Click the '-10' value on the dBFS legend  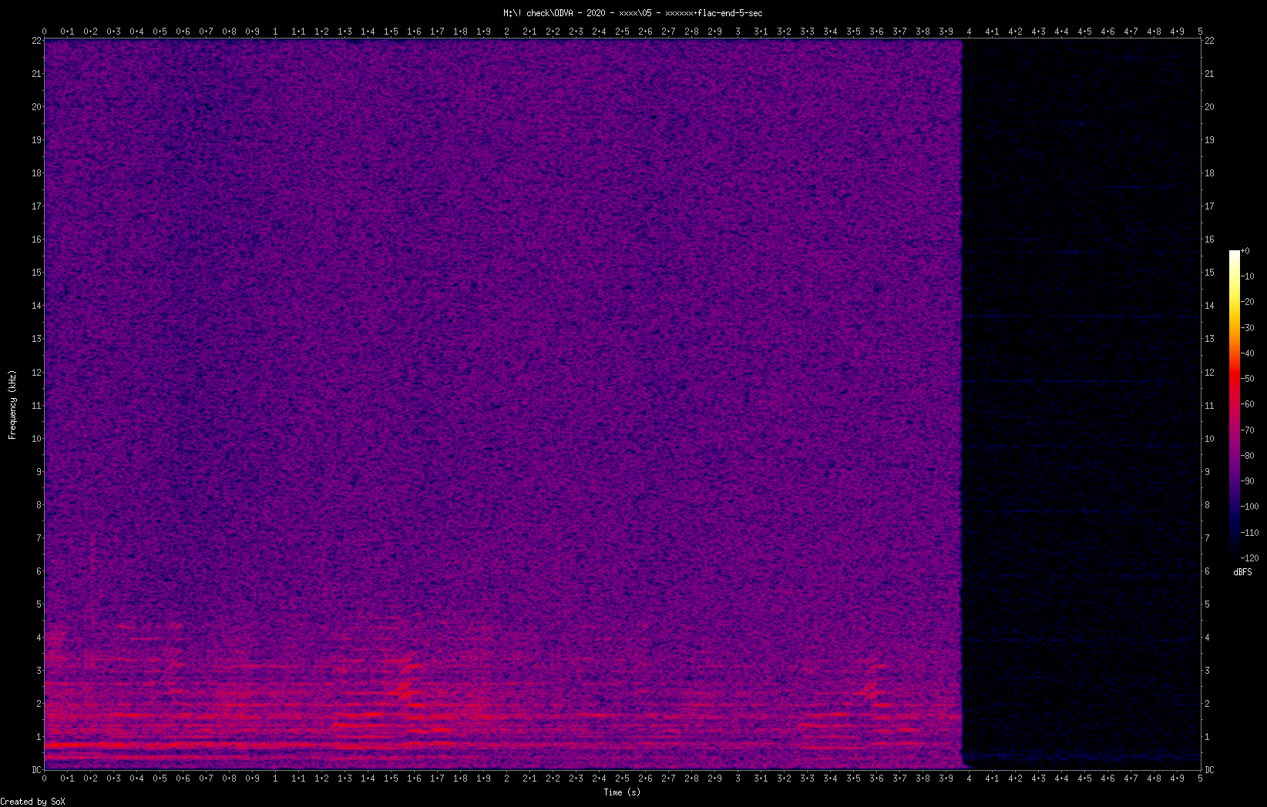point(1248,276)
